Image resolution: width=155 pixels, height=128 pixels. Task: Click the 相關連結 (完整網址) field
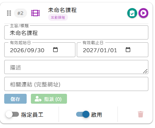(76, 84)
